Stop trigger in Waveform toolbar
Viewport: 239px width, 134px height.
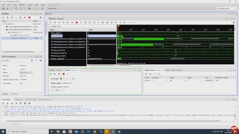point(77,22)
